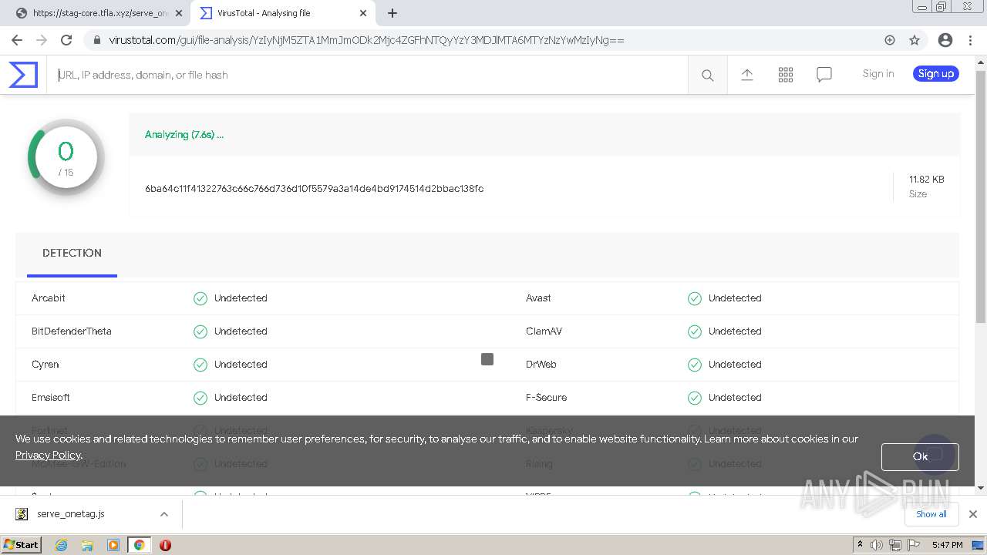Expand the serve_onetag.js download options chevron
987x555 pixels.
(164, 514)
